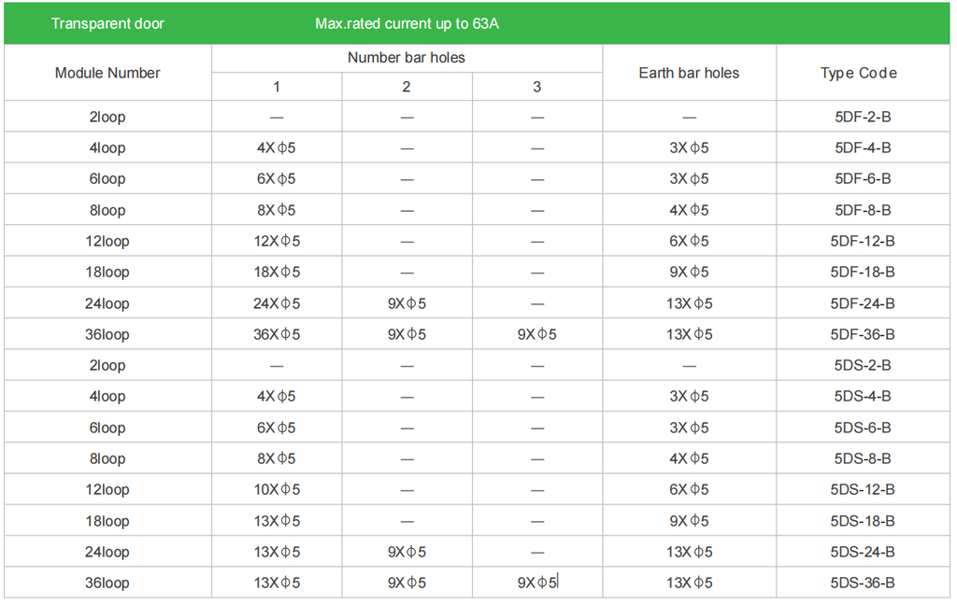
Task: Click the 10XΦ5 cell in 5DS-12-B row
Action: pyautogui.click(x=277, y=489)
